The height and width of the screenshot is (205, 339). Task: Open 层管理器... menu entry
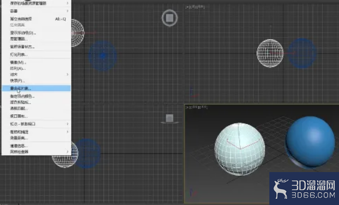pyautogui.click(x=36, y=39)
